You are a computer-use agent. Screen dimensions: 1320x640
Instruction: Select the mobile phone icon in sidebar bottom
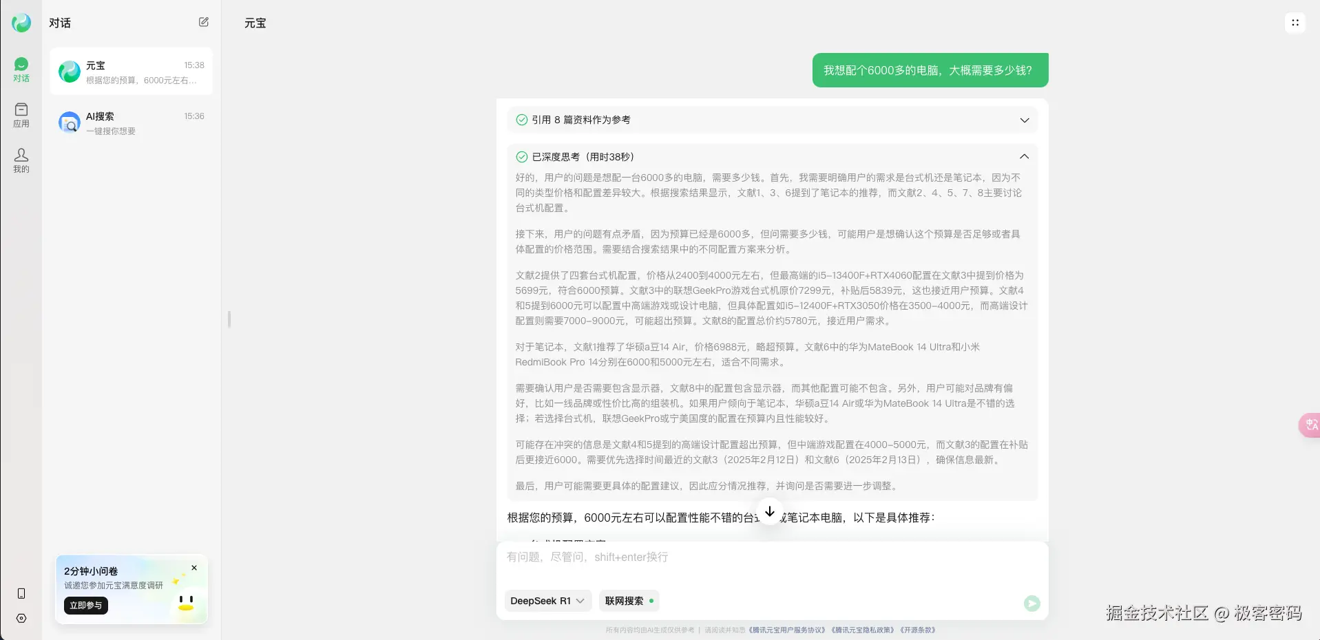pos(21,593)
